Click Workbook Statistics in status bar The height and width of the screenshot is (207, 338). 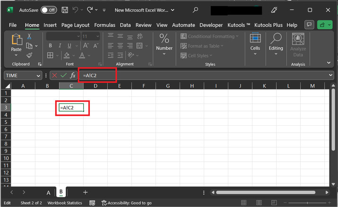pos(65,203)
